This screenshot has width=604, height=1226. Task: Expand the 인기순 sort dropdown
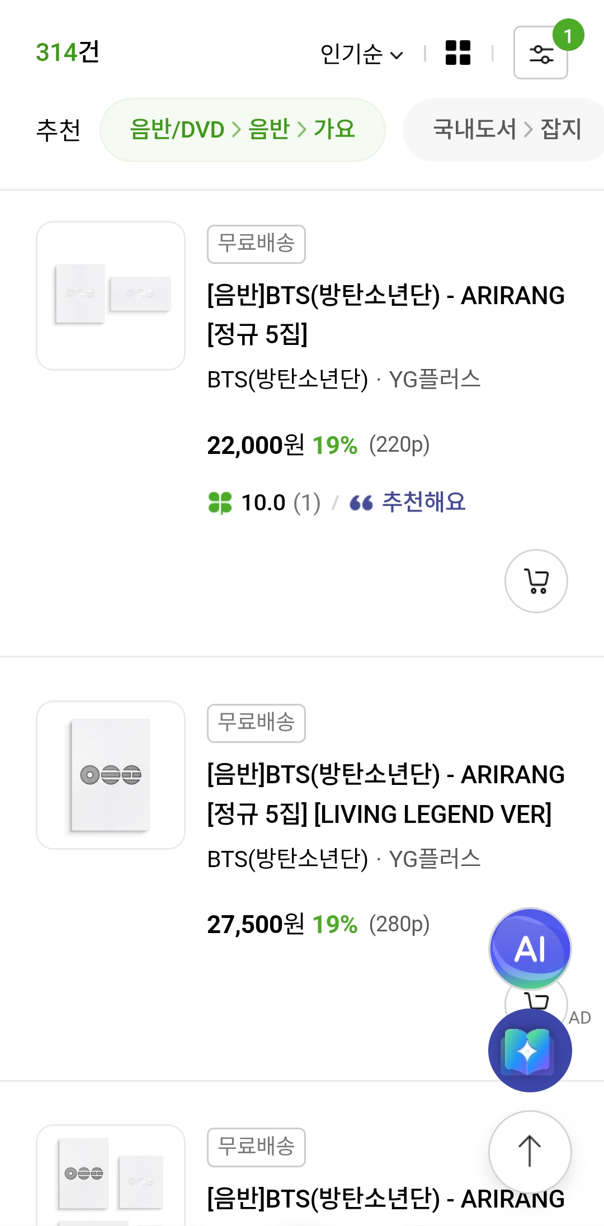coord(361,54)
